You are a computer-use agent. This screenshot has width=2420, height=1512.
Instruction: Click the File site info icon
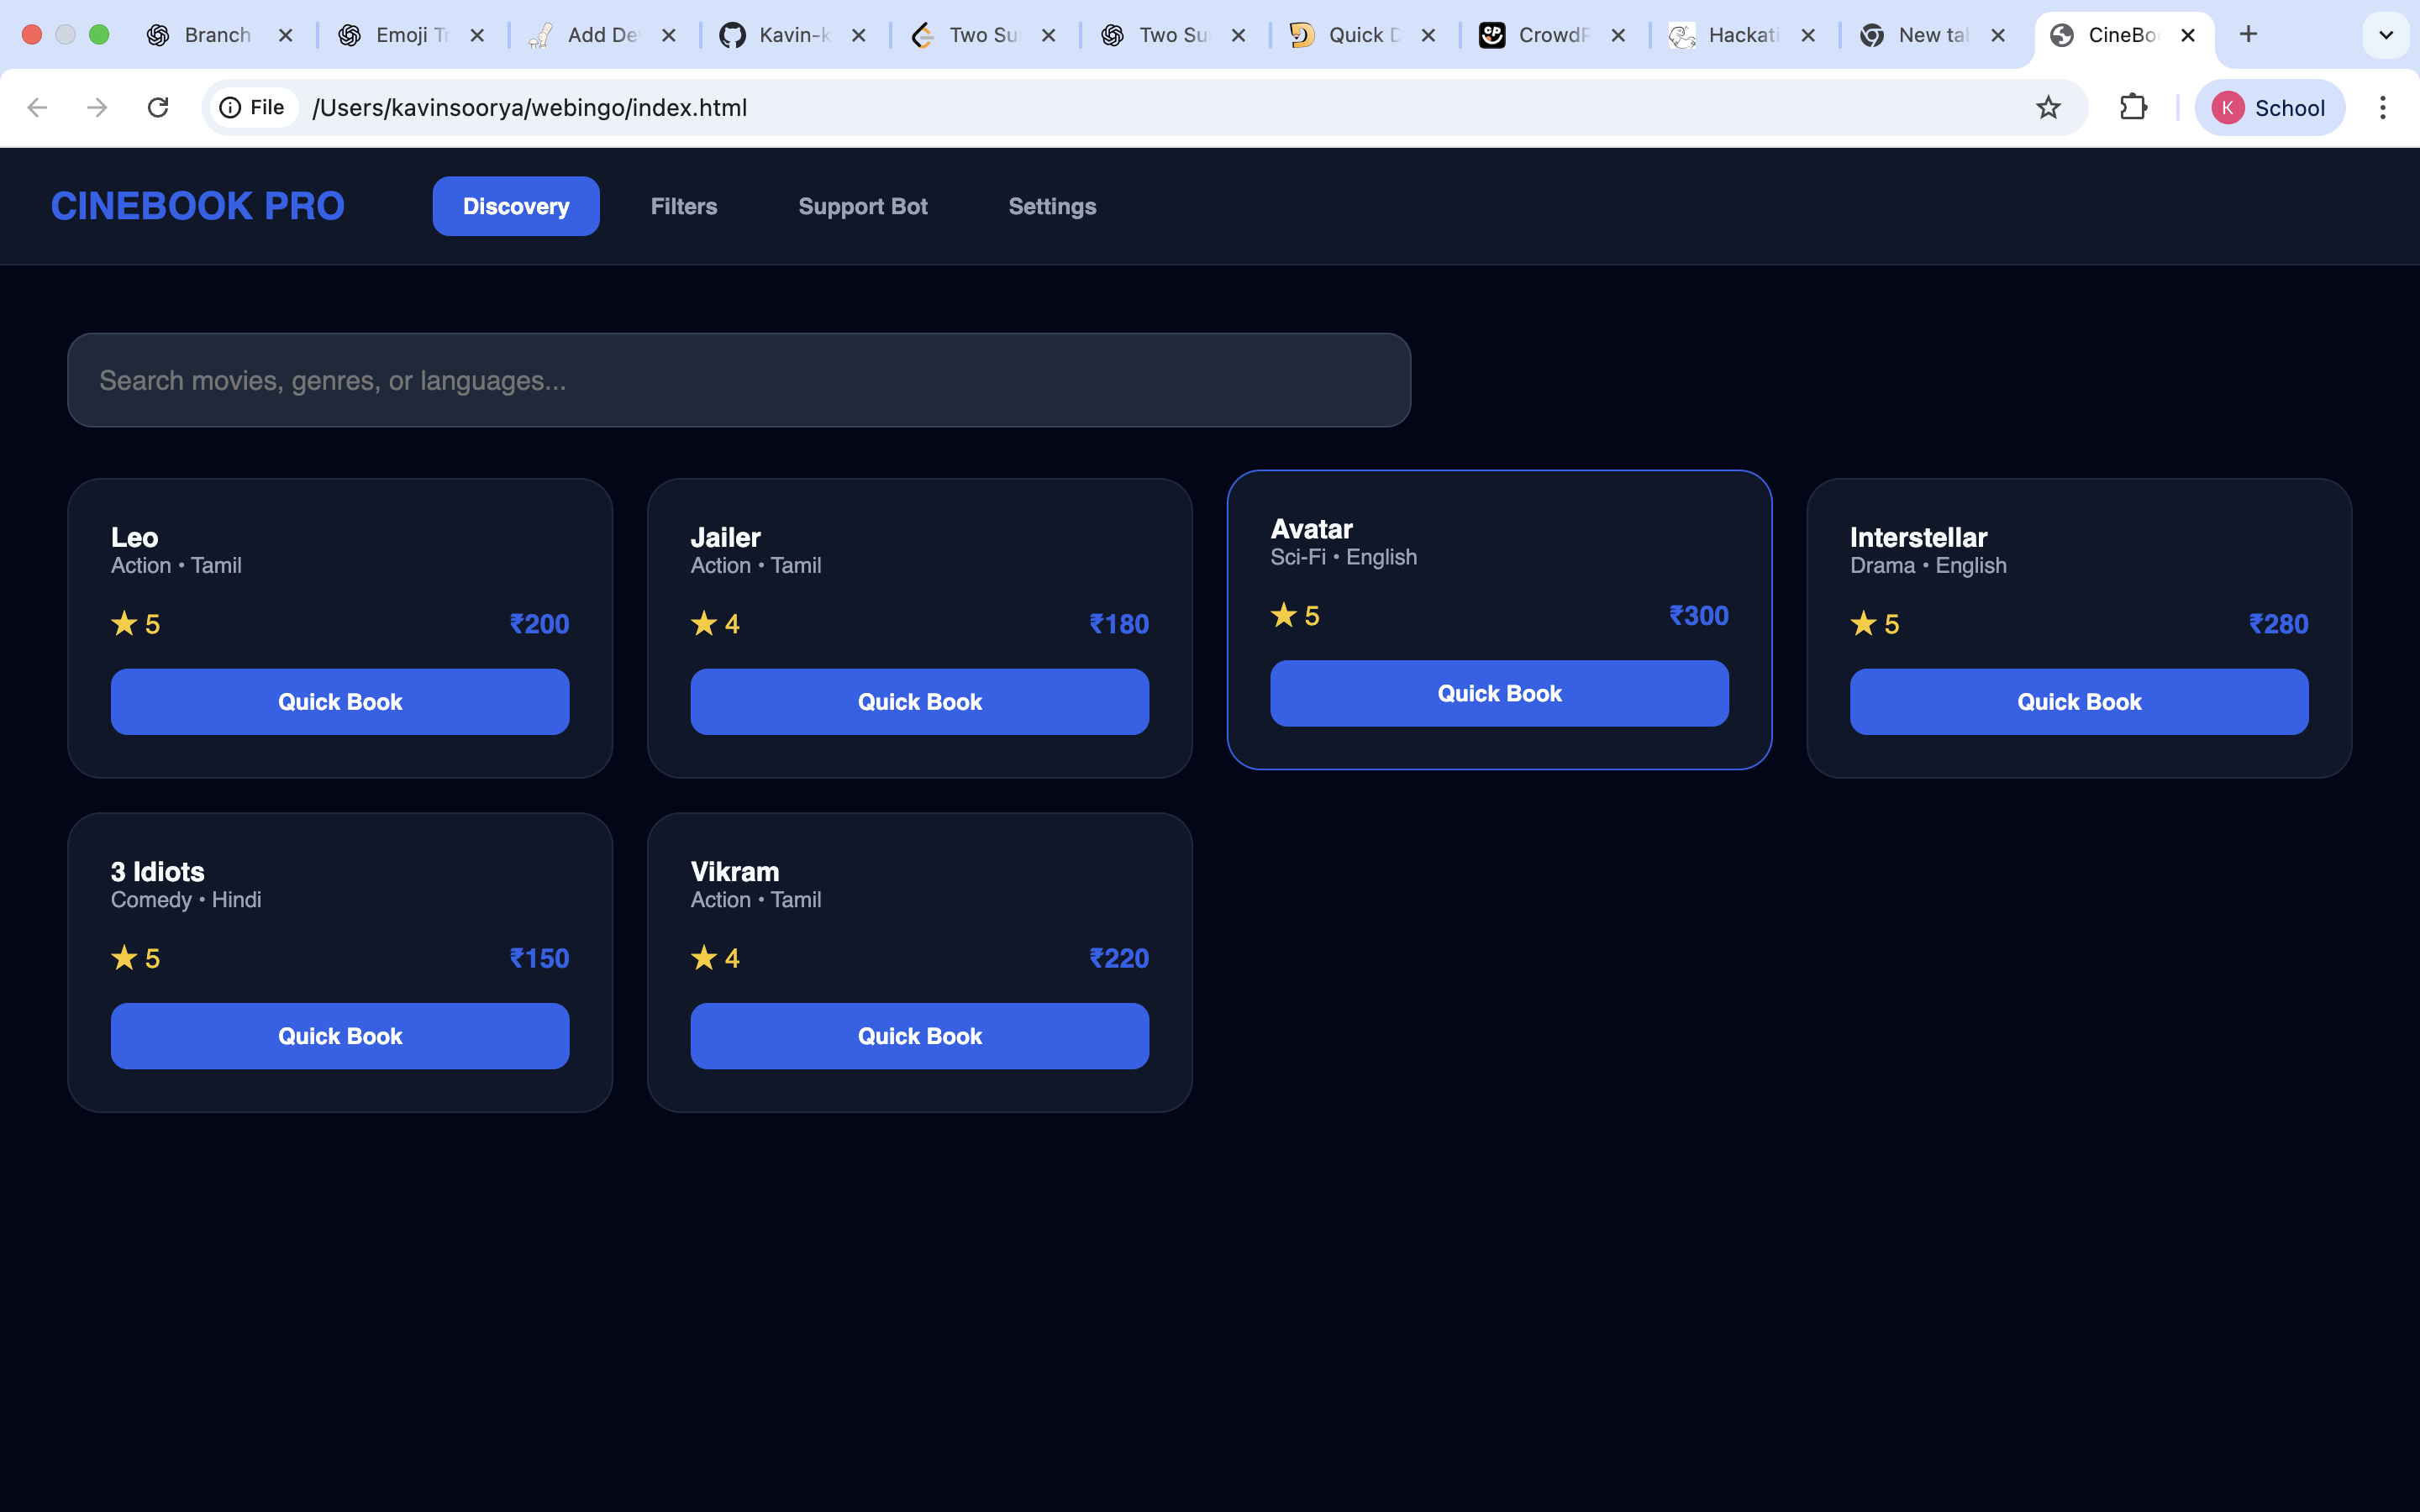tap(252, 107)
